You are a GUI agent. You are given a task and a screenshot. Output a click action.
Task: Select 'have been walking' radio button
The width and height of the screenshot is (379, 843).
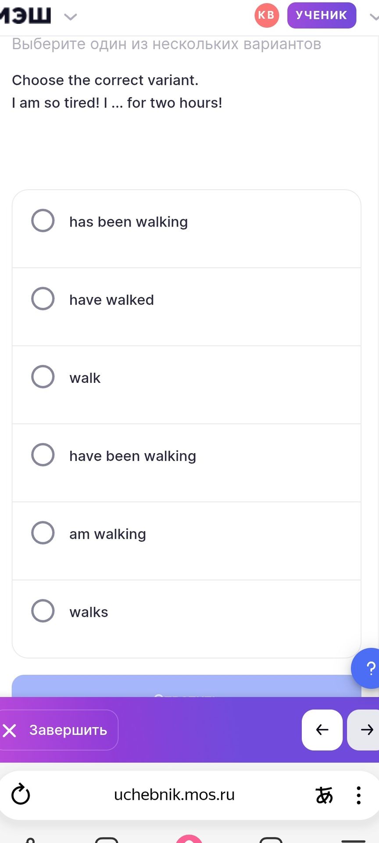tap(43, 455)
